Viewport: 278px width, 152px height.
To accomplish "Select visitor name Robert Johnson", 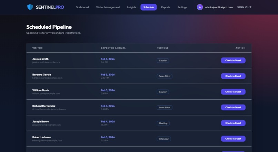I will coord(42,137).
